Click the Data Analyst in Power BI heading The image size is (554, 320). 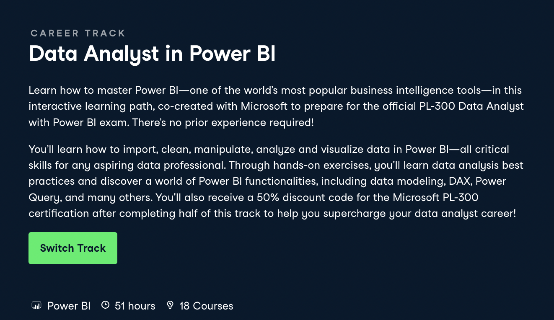click(x=152, y=54)
